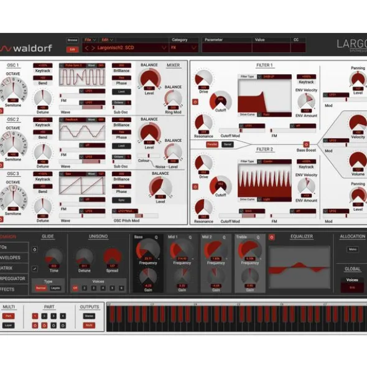The width and height of the screenshot is (367, 368).
Task: Open the ENVELOPES section tab
Action: [x=14, y=258]
